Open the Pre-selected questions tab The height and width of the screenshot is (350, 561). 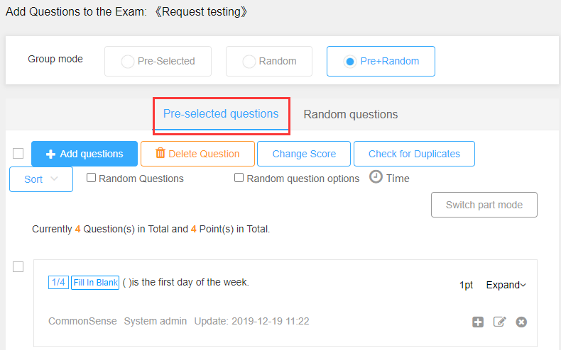tap(221, 114)
